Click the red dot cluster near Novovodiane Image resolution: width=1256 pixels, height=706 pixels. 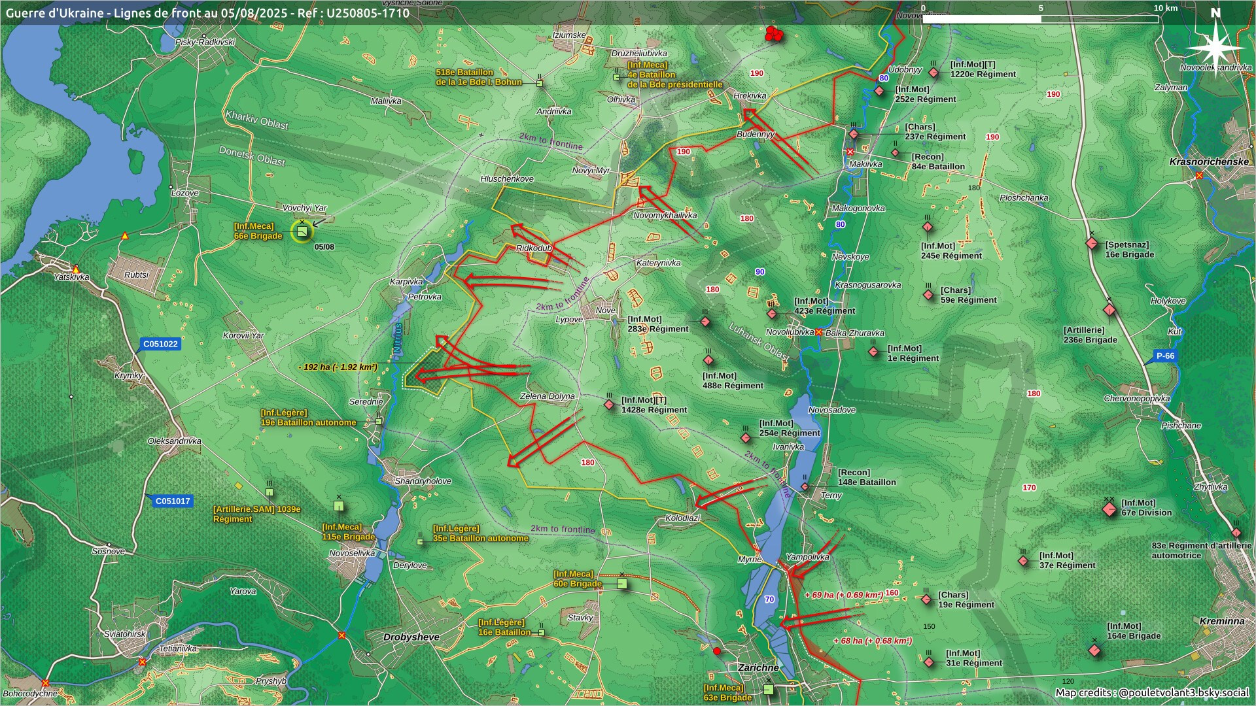point(774,34)
